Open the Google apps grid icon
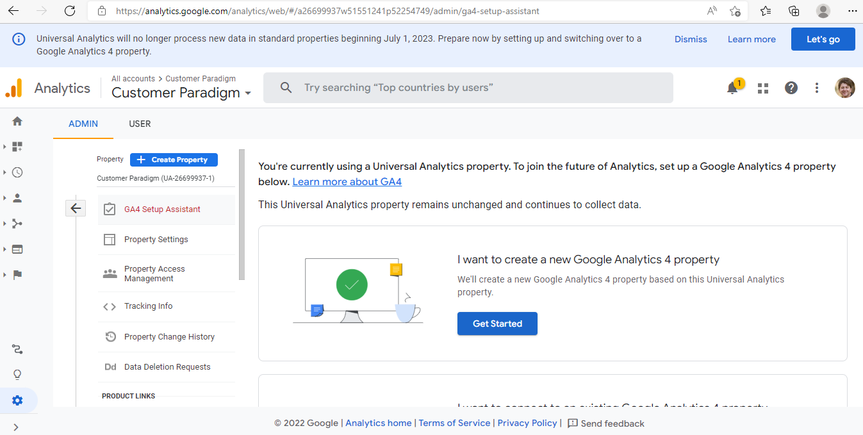The width and height of the screenshot is (863, 435). [x=762, y=88]
